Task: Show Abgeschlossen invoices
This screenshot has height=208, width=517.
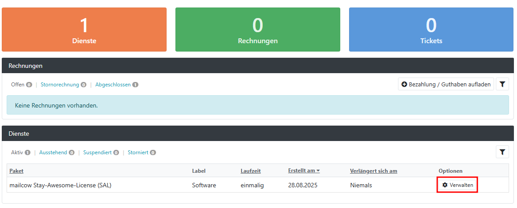Action: 117,85
